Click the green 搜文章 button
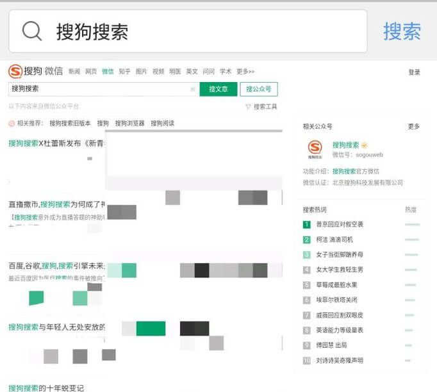Viewport: 437px width, 392px height. [x=218, y=89]
